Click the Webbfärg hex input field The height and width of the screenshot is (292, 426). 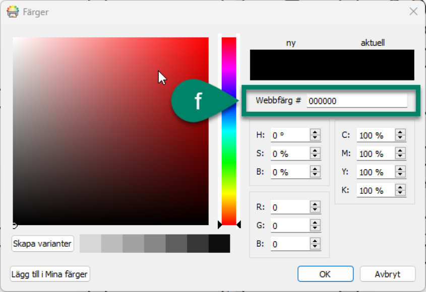tap(356, 101)
